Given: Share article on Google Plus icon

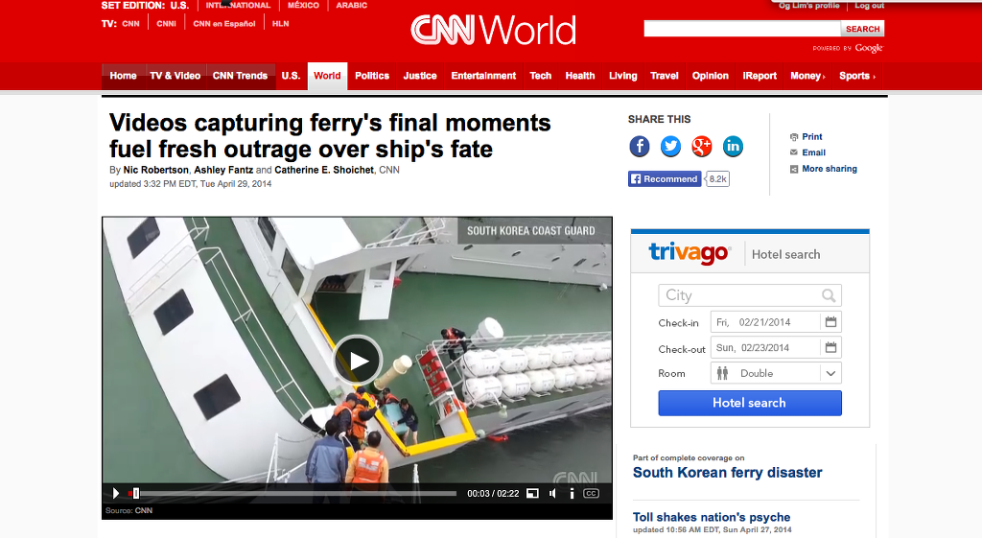Looking at the screenshot, I should pyautogui.click(x=701, y=147).
